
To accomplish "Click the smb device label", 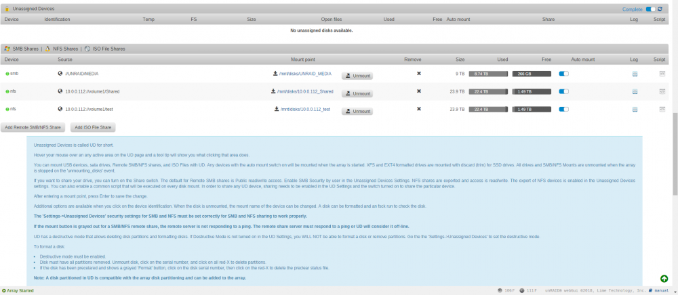I will click(14, 74).
